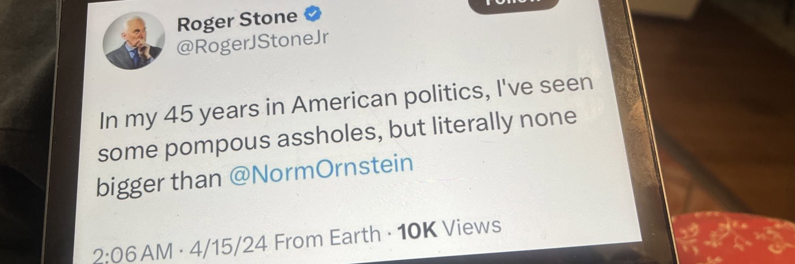Open the 10K view count
Image resolution: width=795 pixels, height=264 pixels.
417,230
